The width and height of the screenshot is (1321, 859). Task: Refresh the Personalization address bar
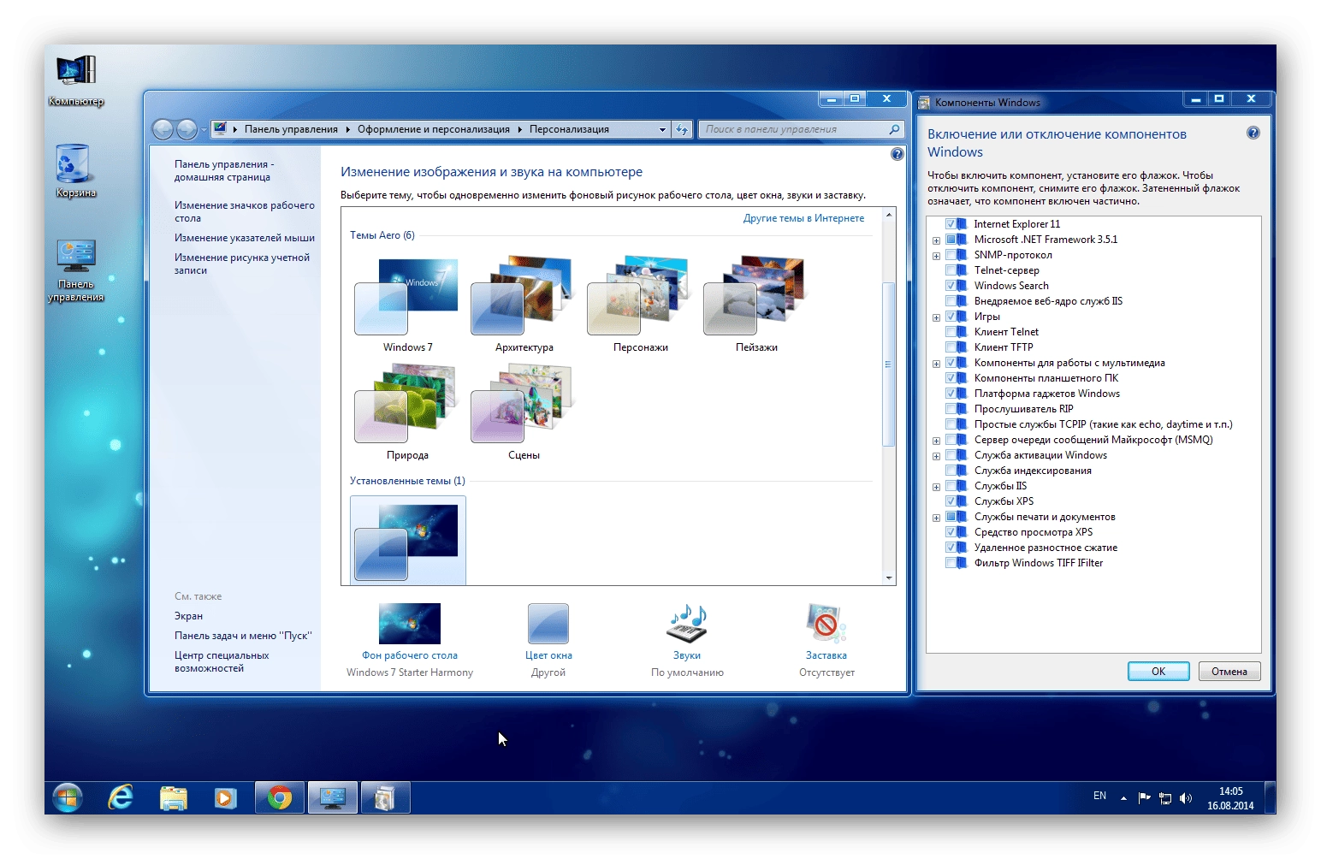point(682,129)
